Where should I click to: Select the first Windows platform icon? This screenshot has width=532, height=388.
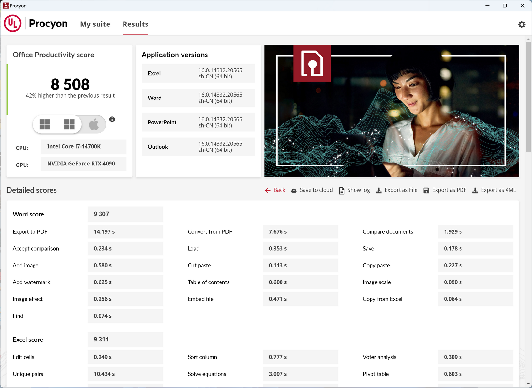coord(45,124)
